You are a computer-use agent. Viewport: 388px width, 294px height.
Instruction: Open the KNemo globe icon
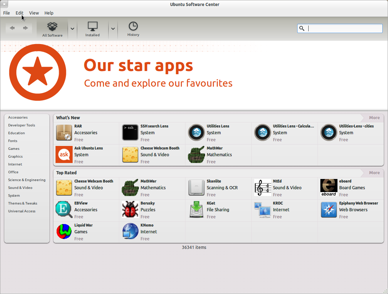(x=130, y=232)
